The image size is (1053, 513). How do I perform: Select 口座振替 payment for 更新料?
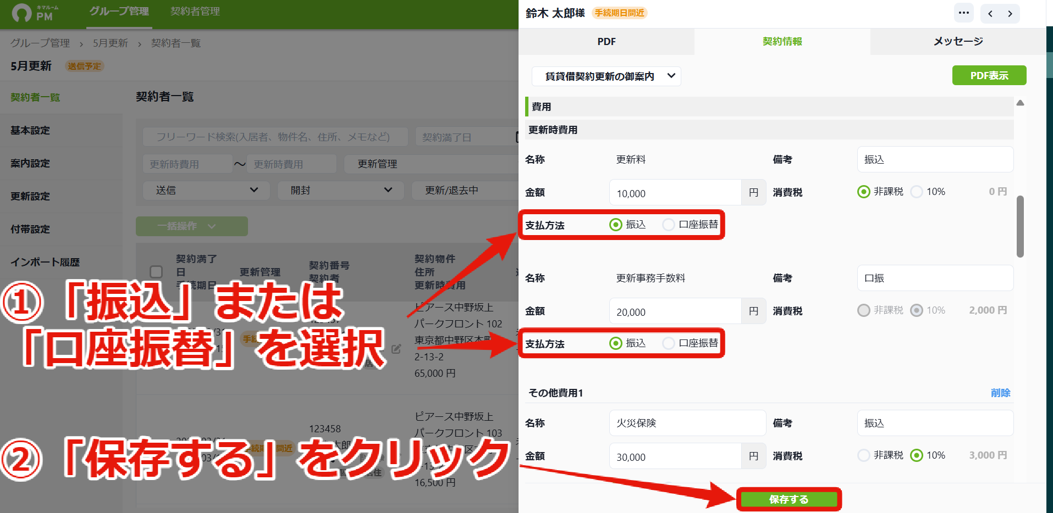point(669,225)
